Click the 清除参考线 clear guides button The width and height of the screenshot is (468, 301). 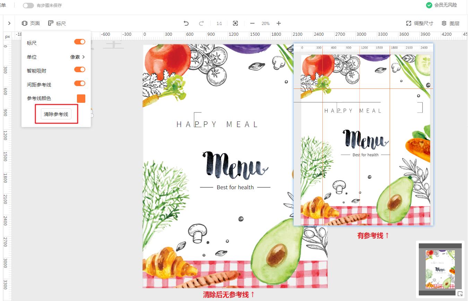coord(56,114)
